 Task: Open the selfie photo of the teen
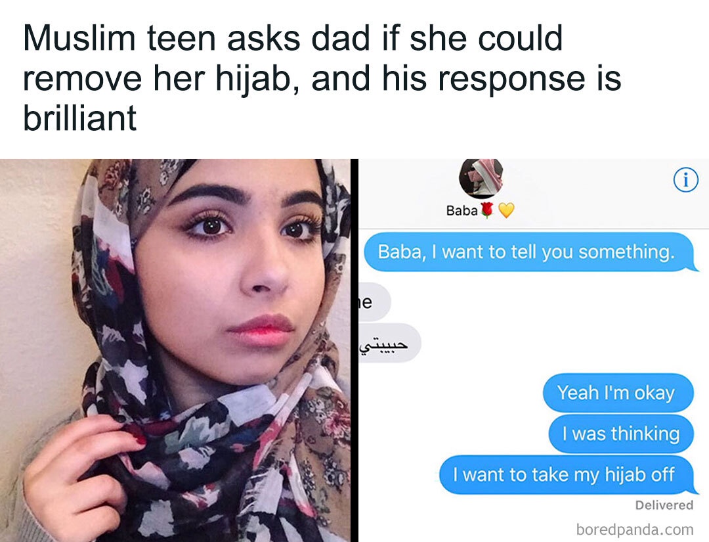pos(175,350)
